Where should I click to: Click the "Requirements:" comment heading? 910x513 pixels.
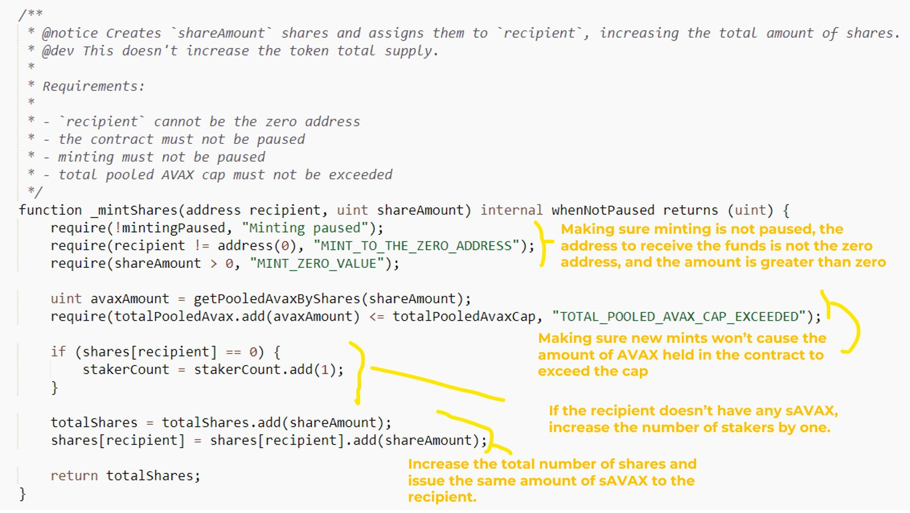click(x=93, y=86)
